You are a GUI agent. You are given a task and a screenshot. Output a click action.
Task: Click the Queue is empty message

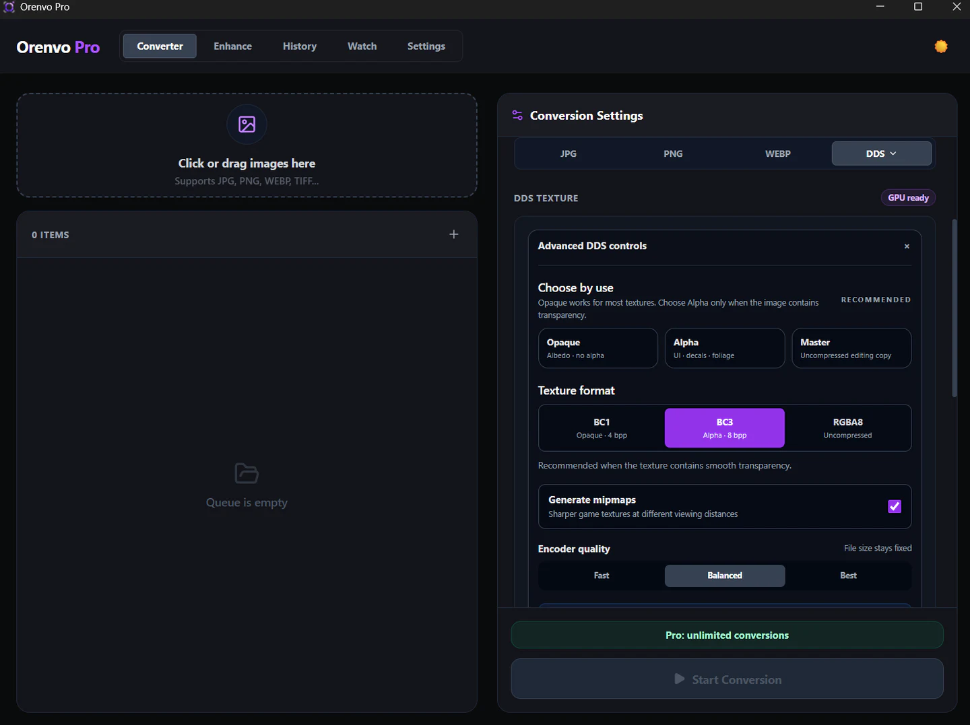coord(247,503)
